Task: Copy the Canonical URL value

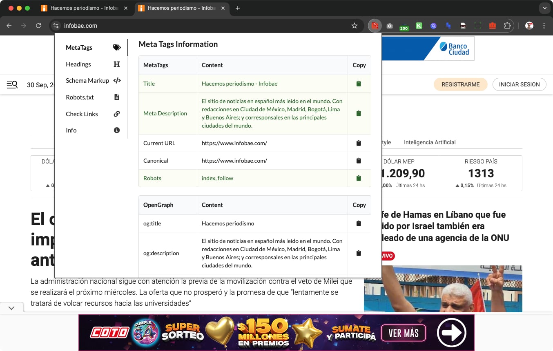Action: point(359,161)
